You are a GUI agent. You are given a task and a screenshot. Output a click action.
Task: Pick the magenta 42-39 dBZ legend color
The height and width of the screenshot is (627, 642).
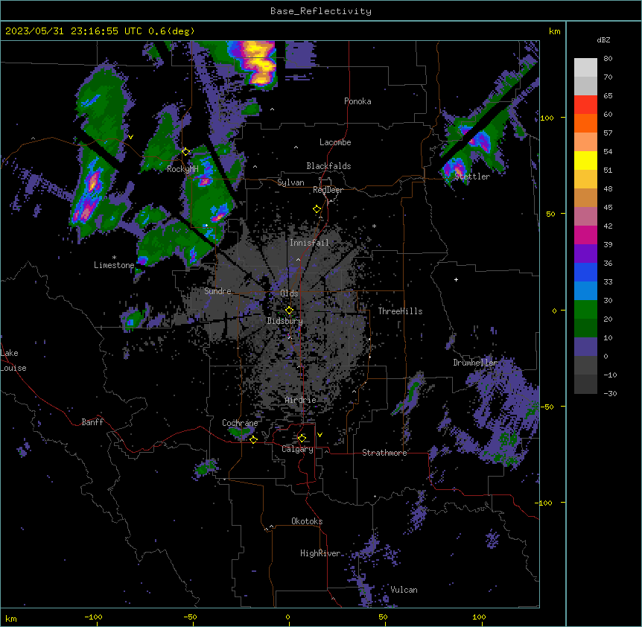[x=585, y=235]
